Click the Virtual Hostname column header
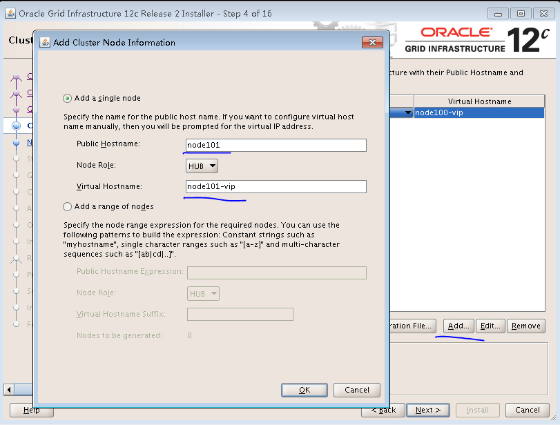 point(479,101)
